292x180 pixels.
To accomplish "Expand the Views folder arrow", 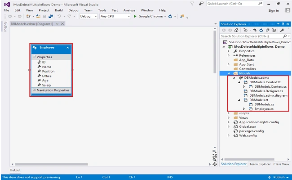I will click(229, 118).
